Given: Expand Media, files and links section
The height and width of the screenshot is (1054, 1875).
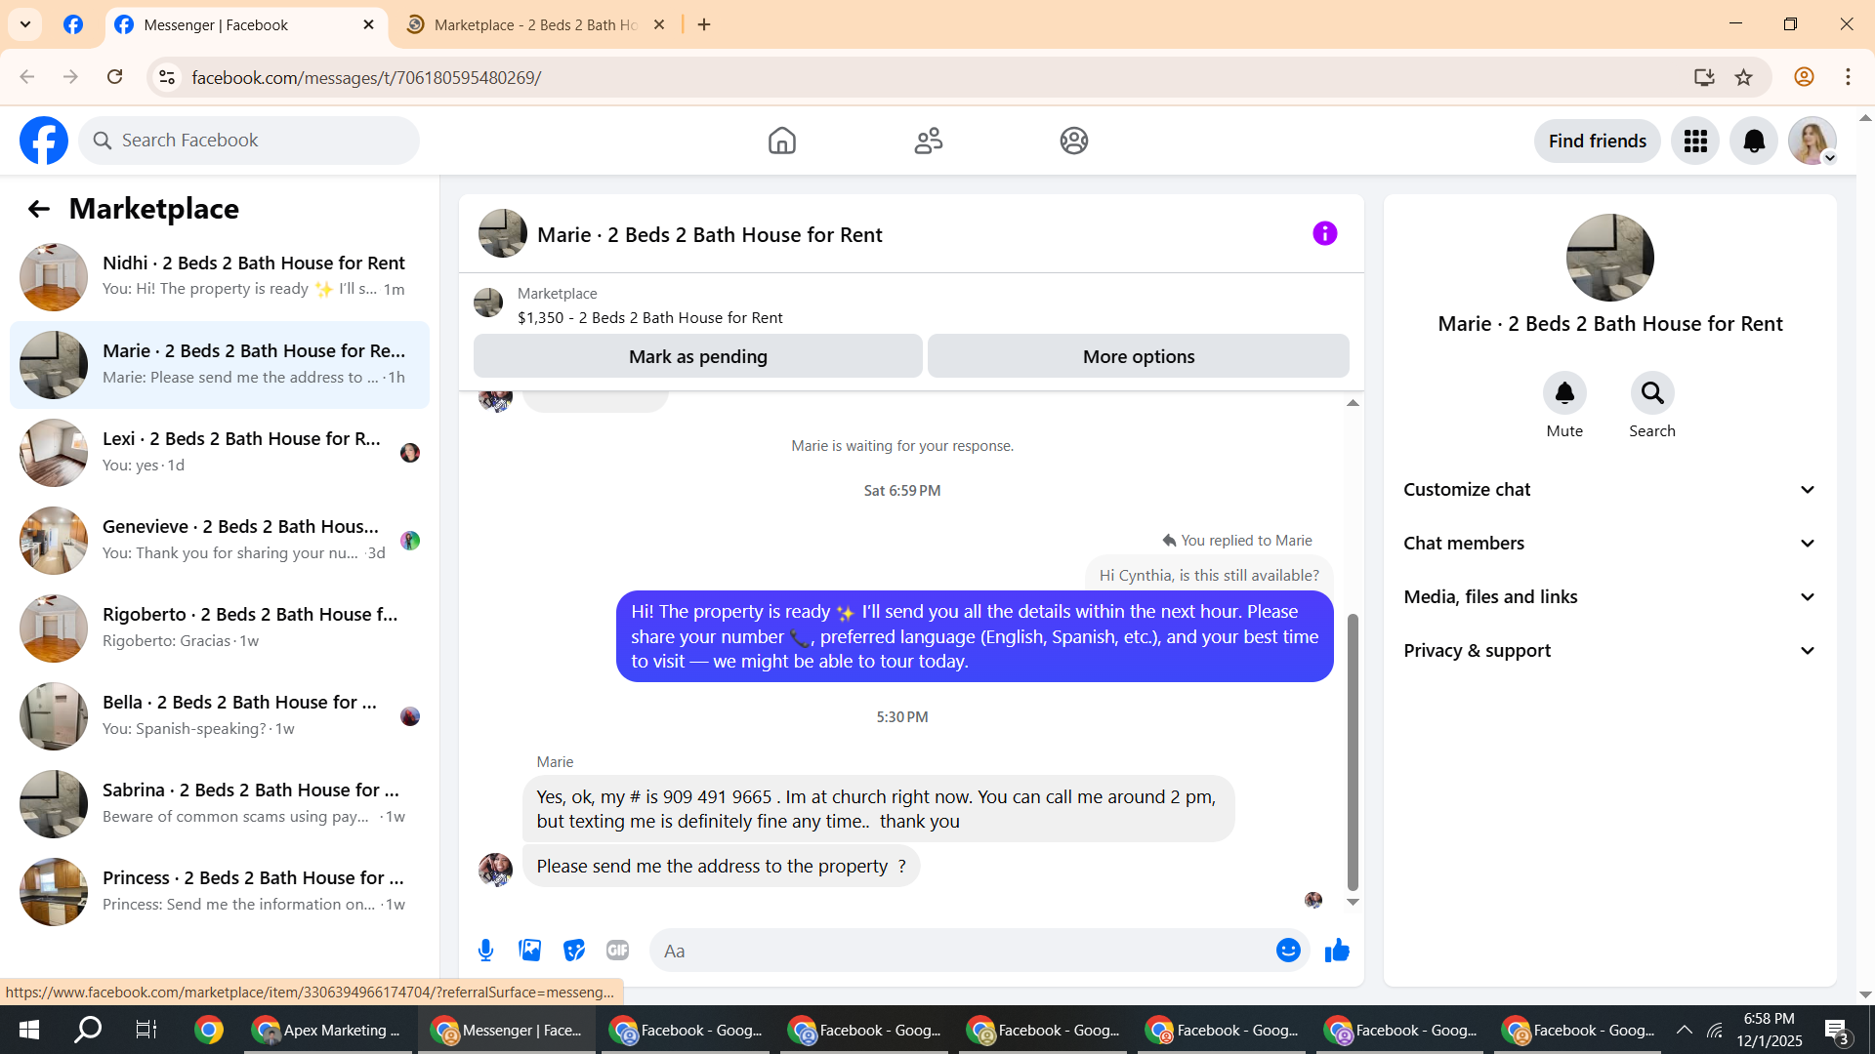Looking at the screenshot, I should click(1610, 597).
